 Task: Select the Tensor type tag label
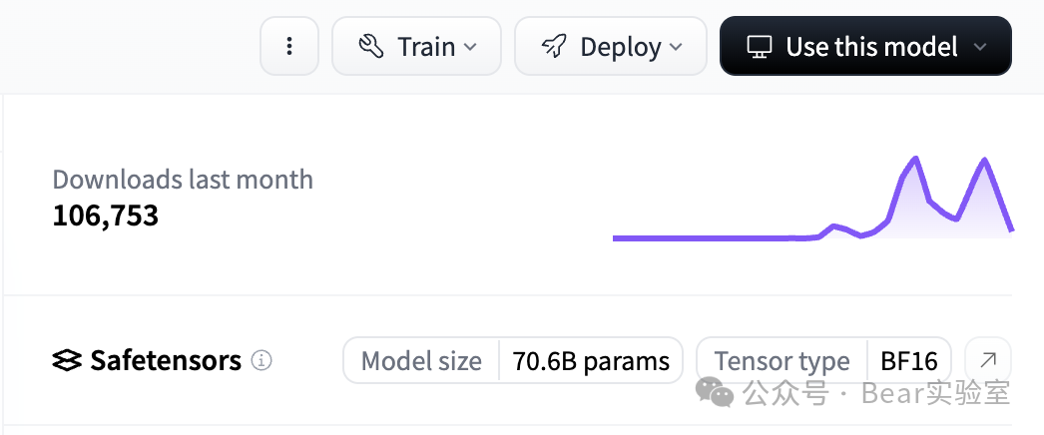(x=782, y=360)
